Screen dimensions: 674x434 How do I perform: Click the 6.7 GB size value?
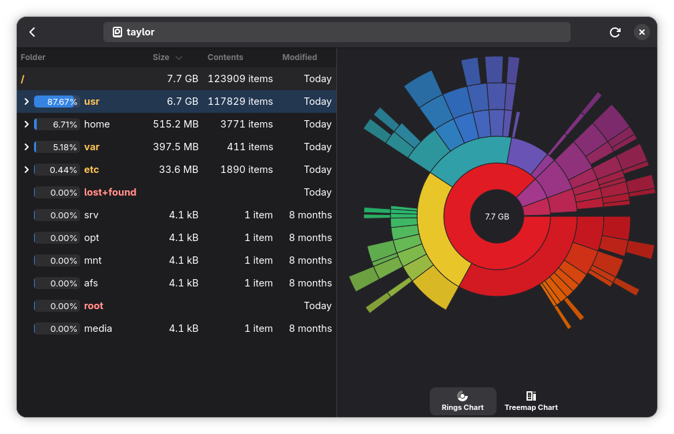coord(183,101)
